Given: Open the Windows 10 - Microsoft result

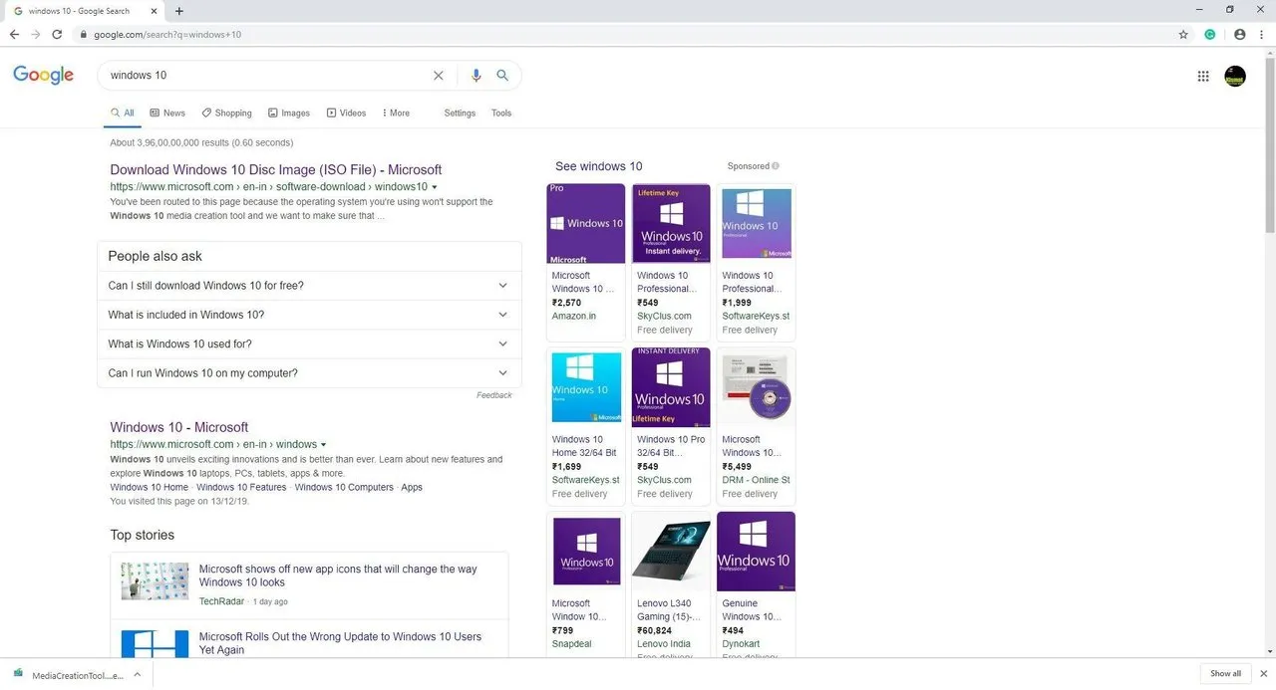Looking at the screenshot, I should [179, 427].
